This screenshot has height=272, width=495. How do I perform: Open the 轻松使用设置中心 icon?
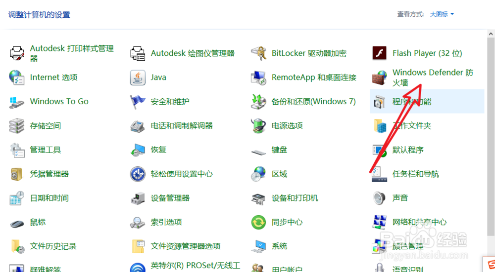(x=138, y=174)
